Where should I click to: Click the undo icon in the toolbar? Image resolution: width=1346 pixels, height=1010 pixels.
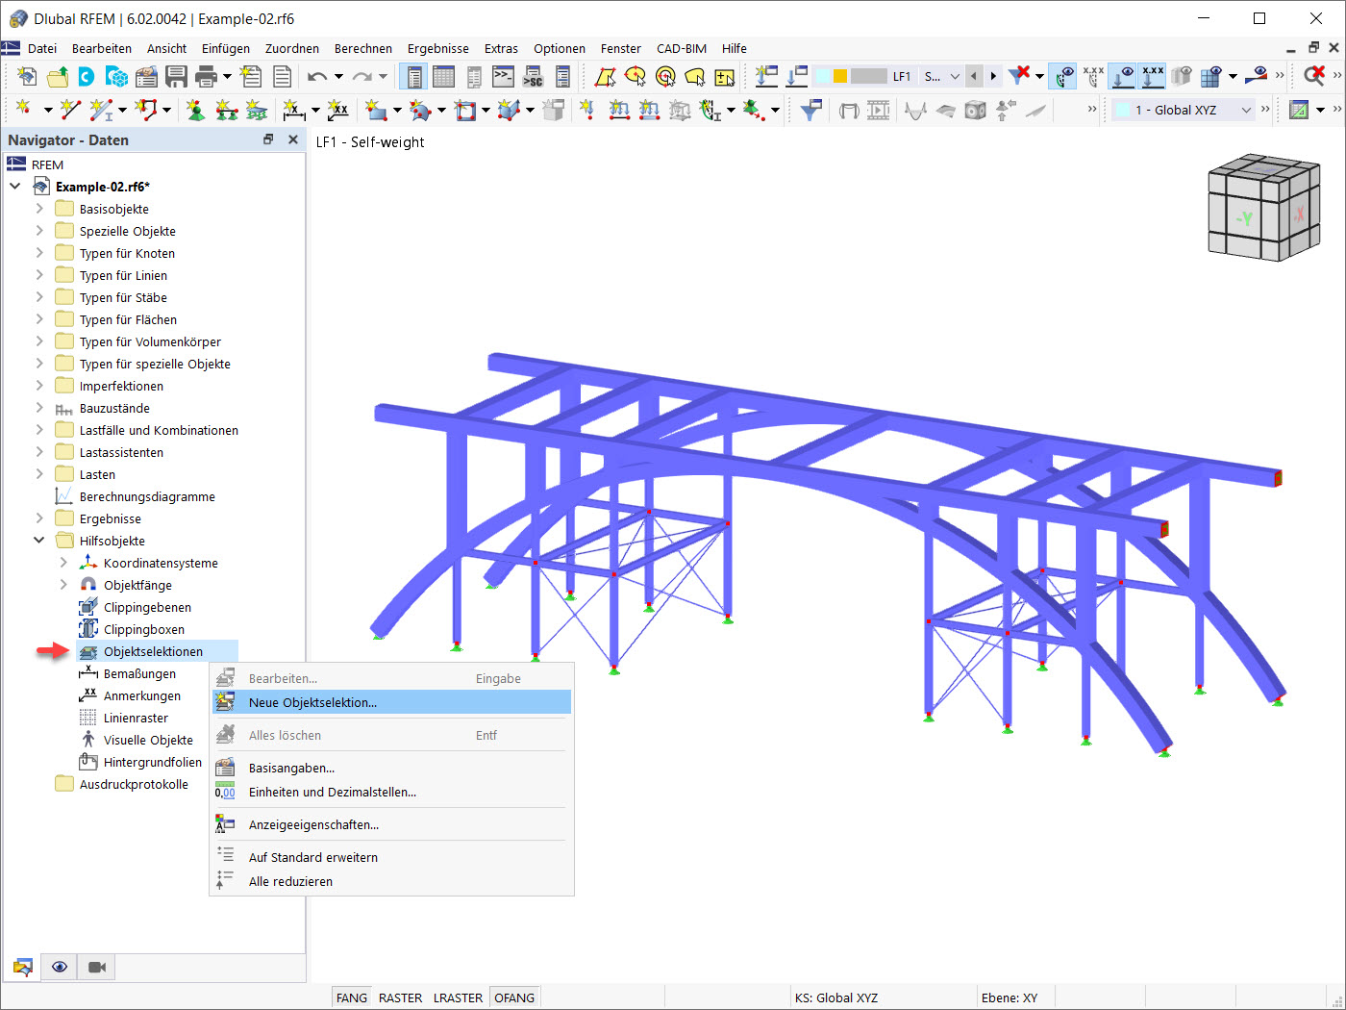coord(317,75)
